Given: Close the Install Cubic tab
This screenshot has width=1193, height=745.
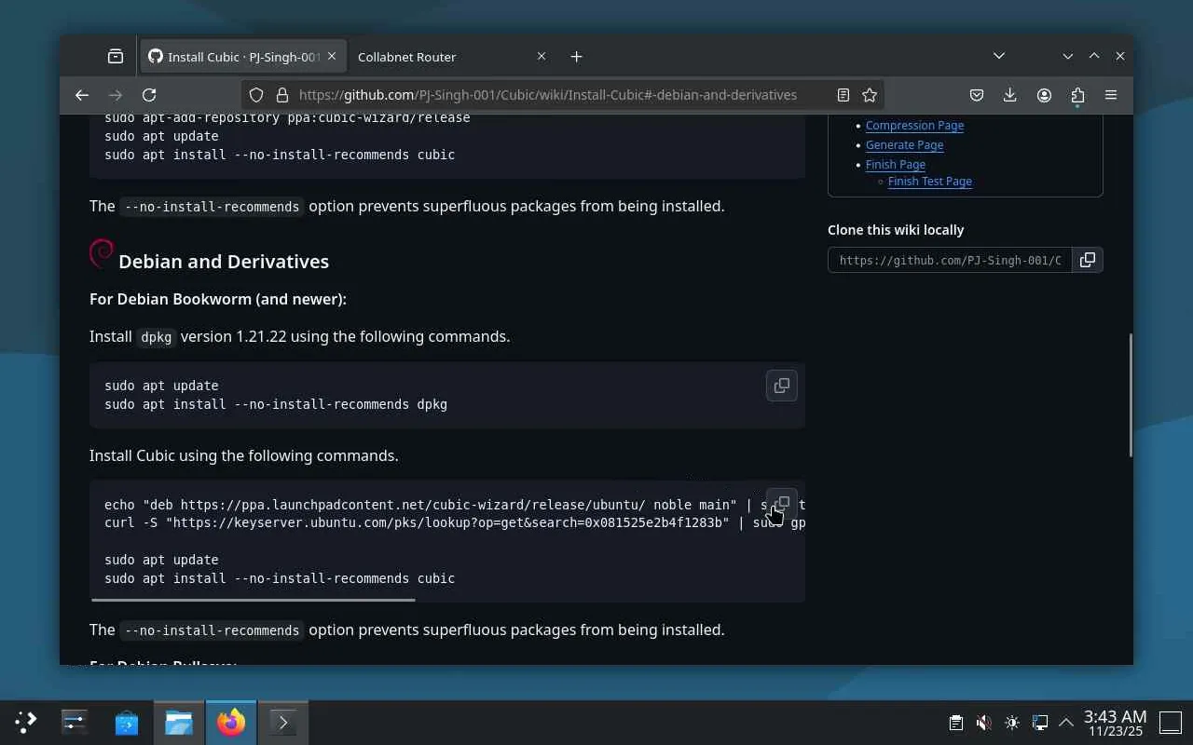Looking at the screenshot, I should pyautogui.click(x=332, y=57).
